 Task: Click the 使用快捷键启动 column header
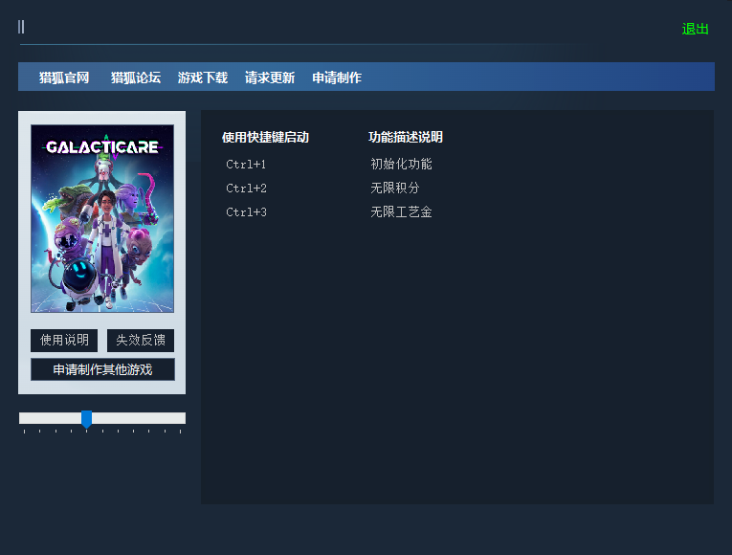(265, 137)
